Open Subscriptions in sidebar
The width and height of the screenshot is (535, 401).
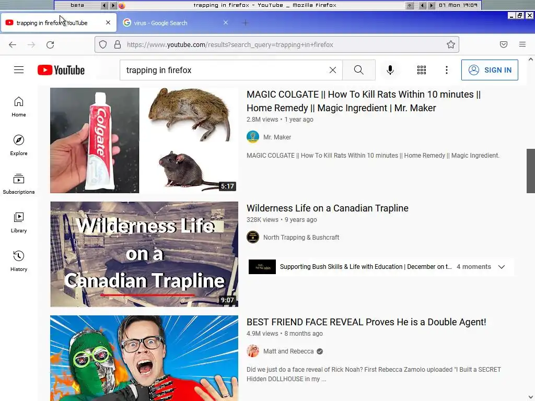click(19, 184)
